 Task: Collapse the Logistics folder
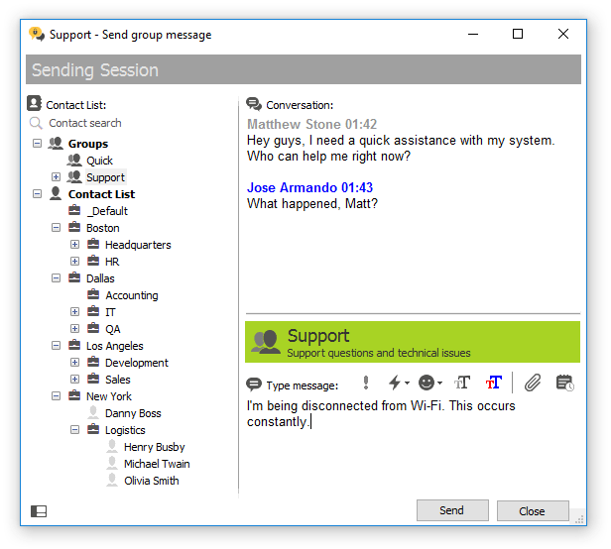tap(74, 430)
